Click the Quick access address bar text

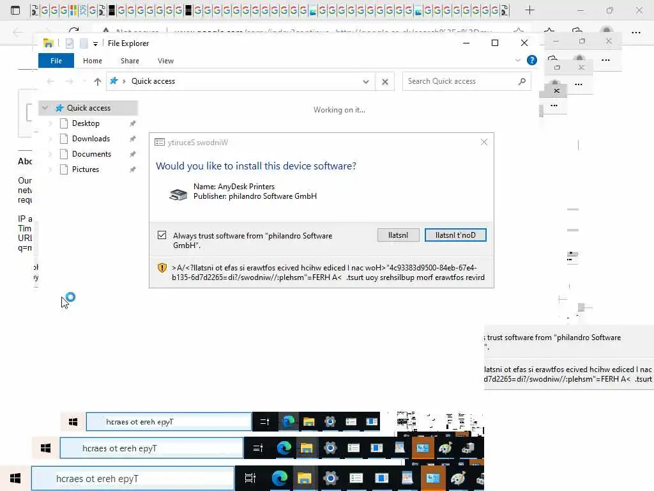pyautogui.click(x=153, y=81)
